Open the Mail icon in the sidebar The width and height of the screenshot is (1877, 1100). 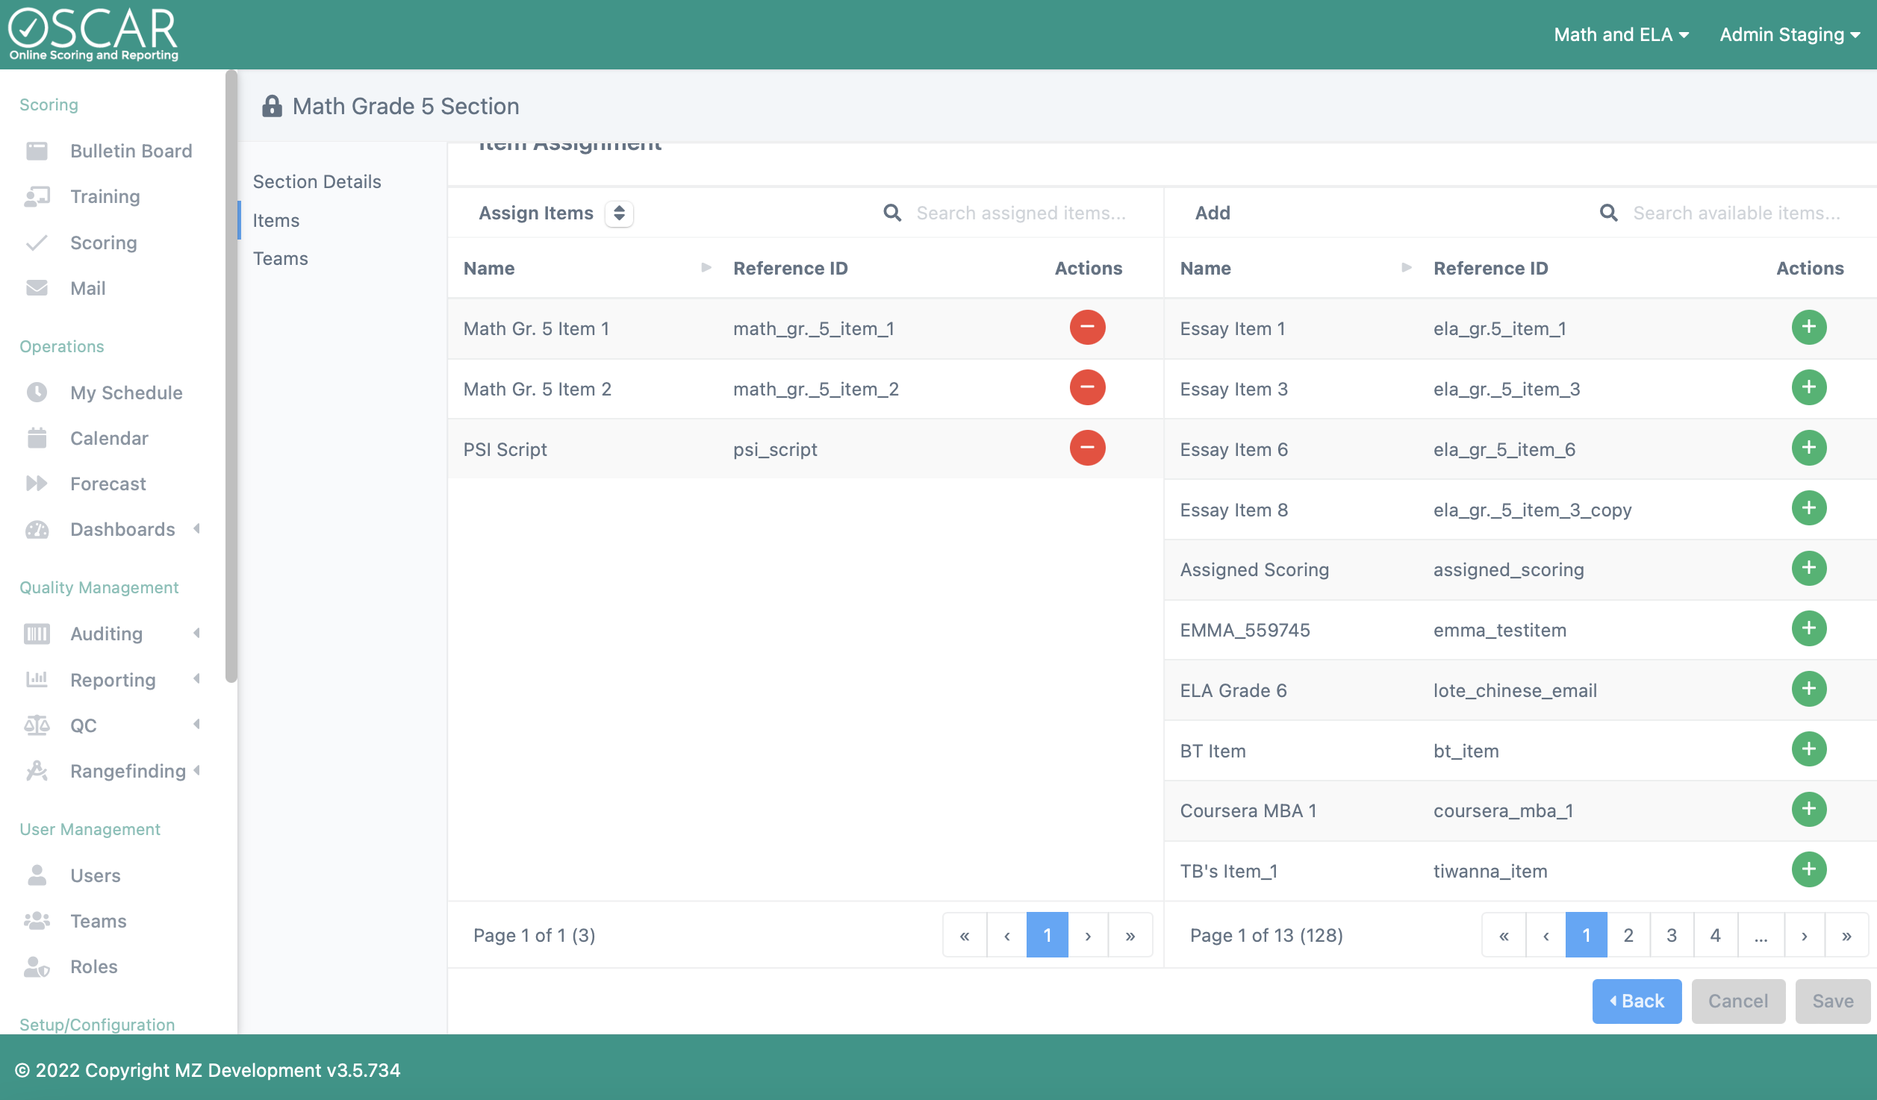[x=37, y=288]
